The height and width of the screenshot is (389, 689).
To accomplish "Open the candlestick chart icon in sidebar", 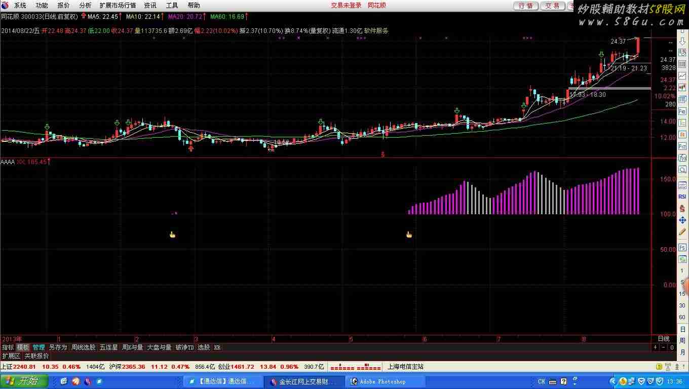I will click(682, 87).
